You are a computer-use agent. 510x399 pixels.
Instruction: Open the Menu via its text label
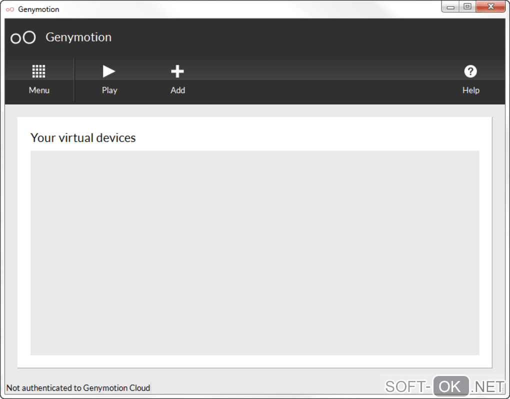click(39, 90)
